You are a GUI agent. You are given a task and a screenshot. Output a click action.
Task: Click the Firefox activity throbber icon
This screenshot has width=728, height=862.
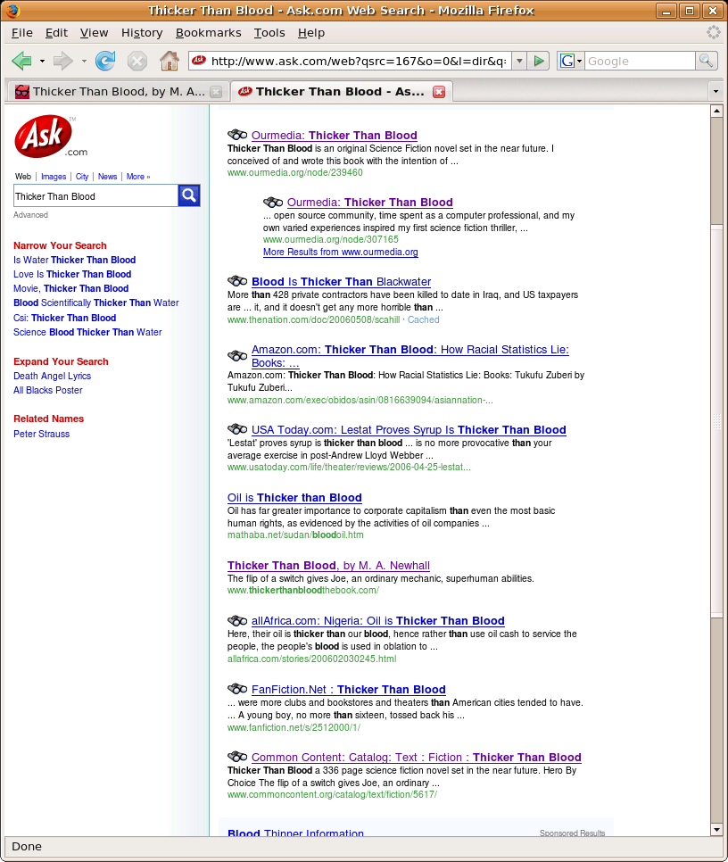pyautogui.click(x=713, y=32)
